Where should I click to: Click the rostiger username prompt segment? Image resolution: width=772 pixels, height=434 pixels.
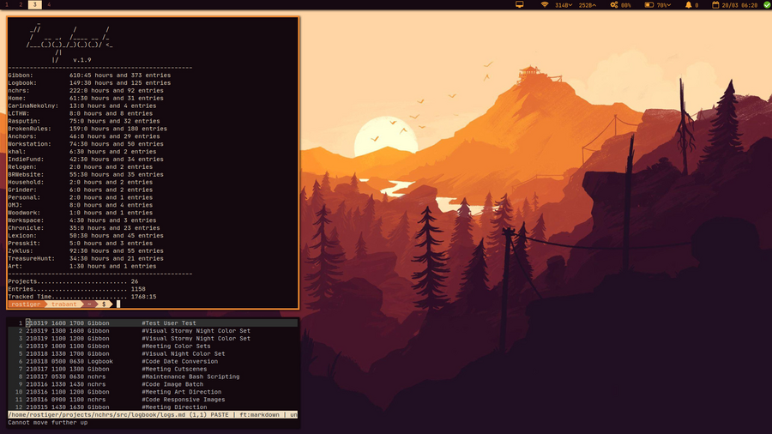[26, 304]
